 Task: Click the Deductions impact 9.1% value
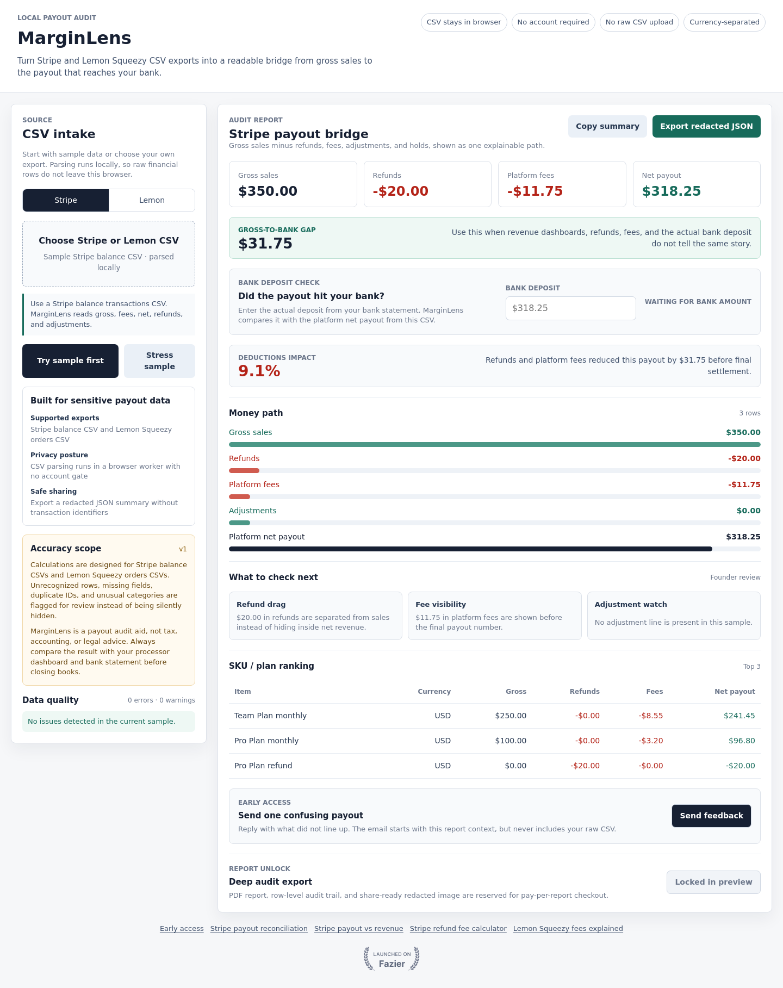(x=259, y=371)
